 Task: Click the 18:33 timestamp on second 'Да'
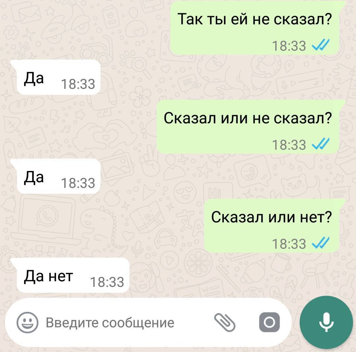point(78,183)
